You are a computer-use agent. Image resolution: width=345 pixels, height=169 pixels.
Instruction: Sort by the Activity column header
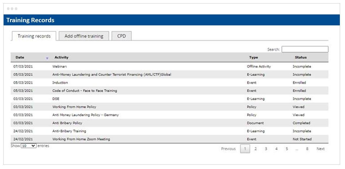pyautogui.click(x=61, y=57)
